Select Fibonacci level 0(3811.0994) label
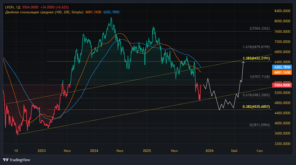296x165 pixels. [x=260, y=125]
